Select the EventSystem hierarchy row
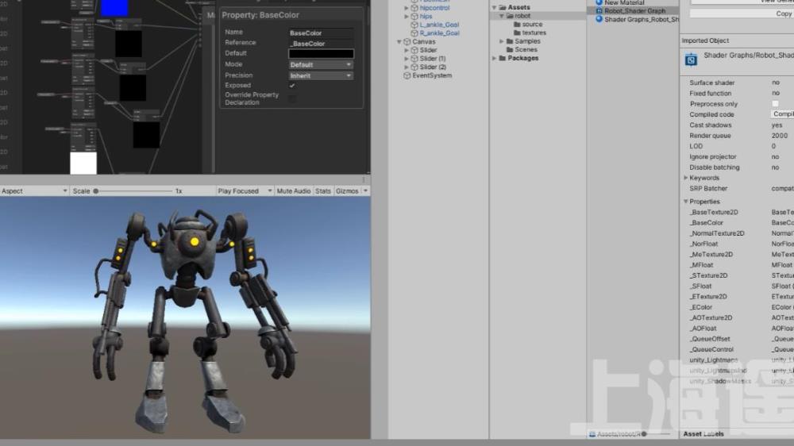This screenshot has height=446, width=794. pos(438,75)
